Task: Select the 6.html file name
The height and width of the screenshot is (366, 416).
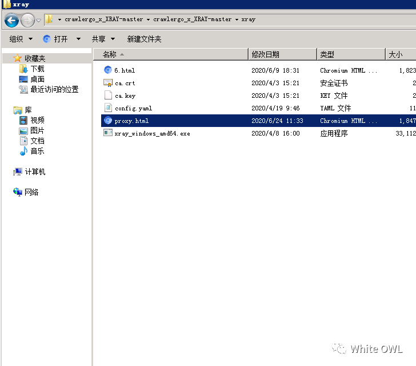Action: pos(125,70)
